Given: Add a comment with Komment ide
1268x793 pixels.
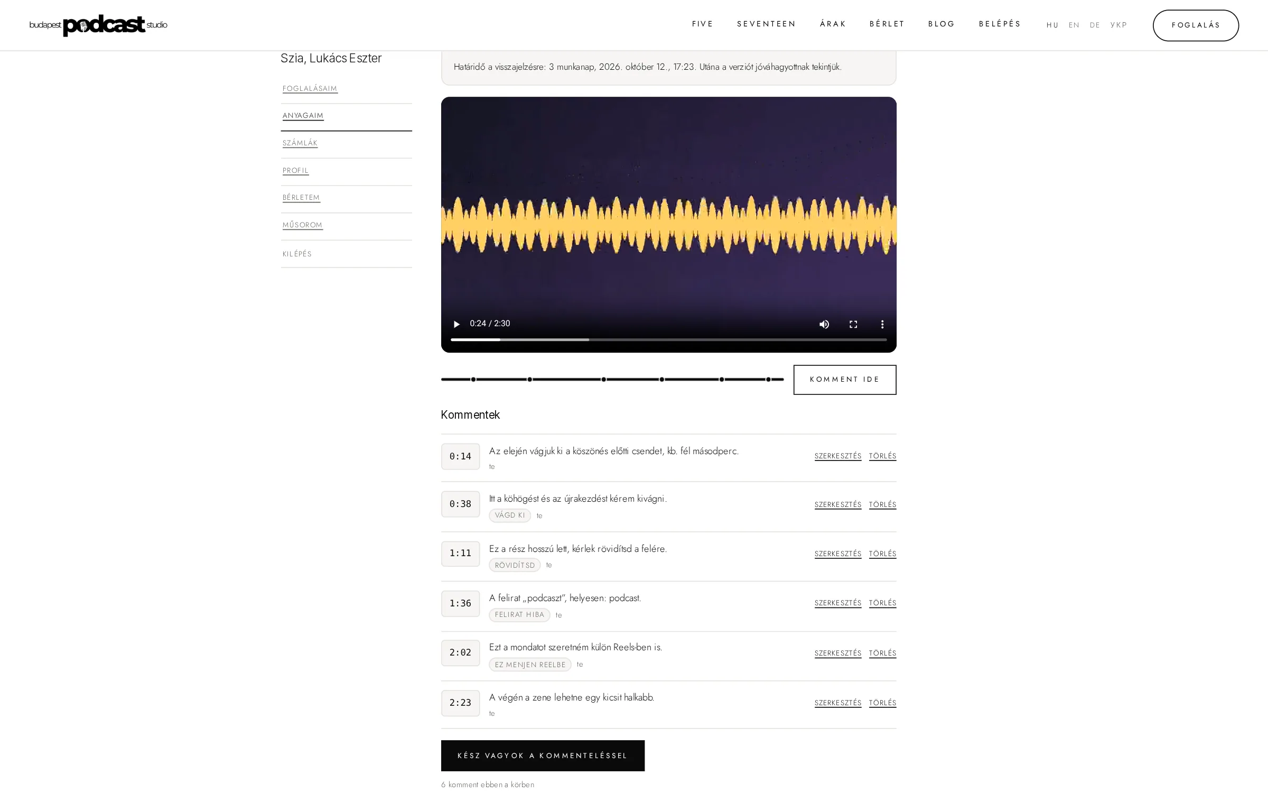Looking at the screenshot, I should (x=844, y=380).
